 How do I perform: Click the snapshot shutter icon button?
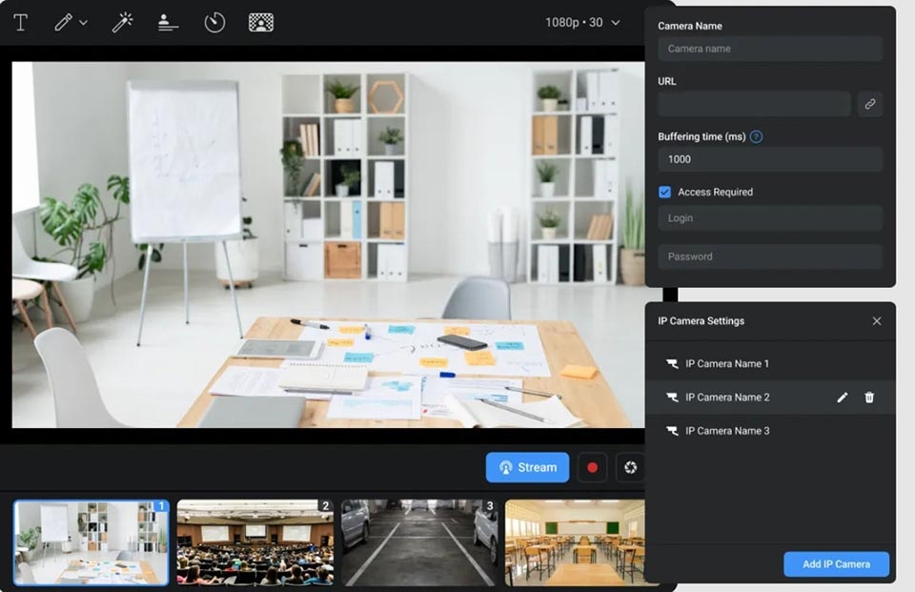tap(630, 467)
